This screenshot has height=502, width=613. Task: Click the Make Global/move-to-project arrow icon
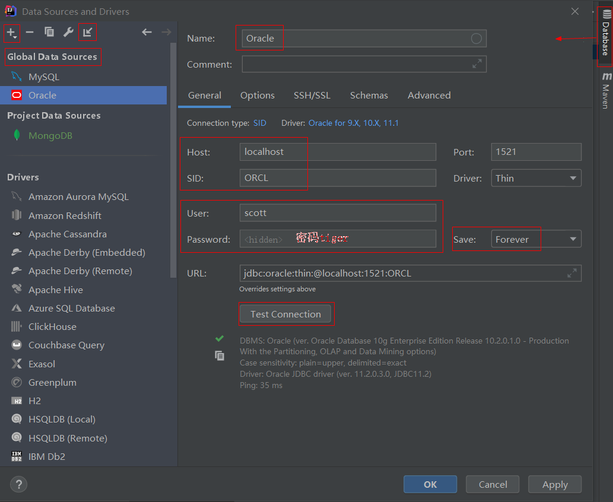point(87,32)
